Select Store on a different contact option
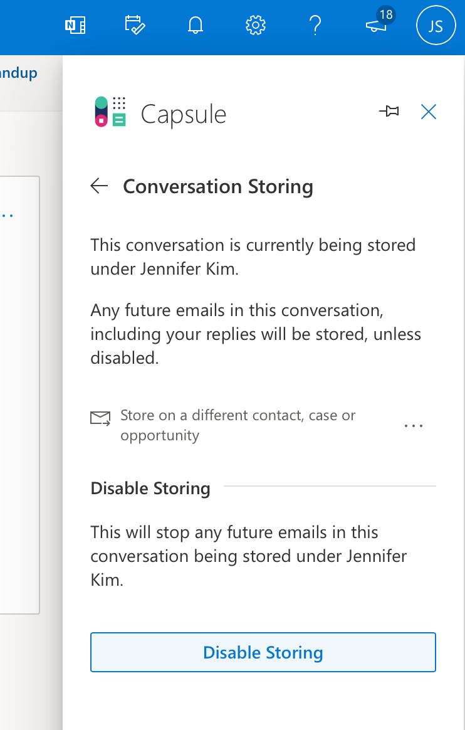The width and height of the screenshot is (465, 730). coord(238,425)
